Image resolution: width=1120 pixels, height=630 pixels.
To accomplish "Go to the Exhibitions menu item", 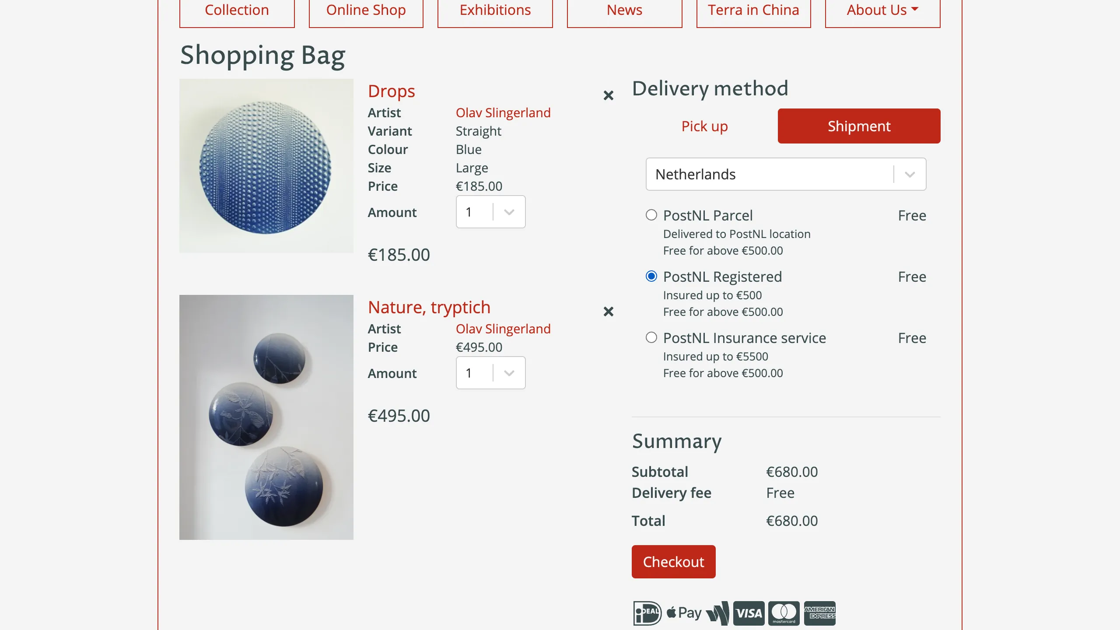I will pos(495,10).
